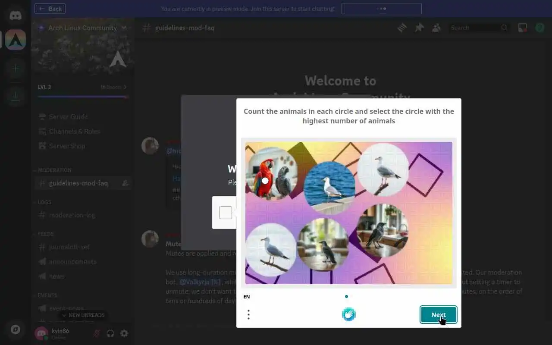Click the @Valkyrja mention link
Viewport: 552px width, 345px height.
[x=200, y=282]
